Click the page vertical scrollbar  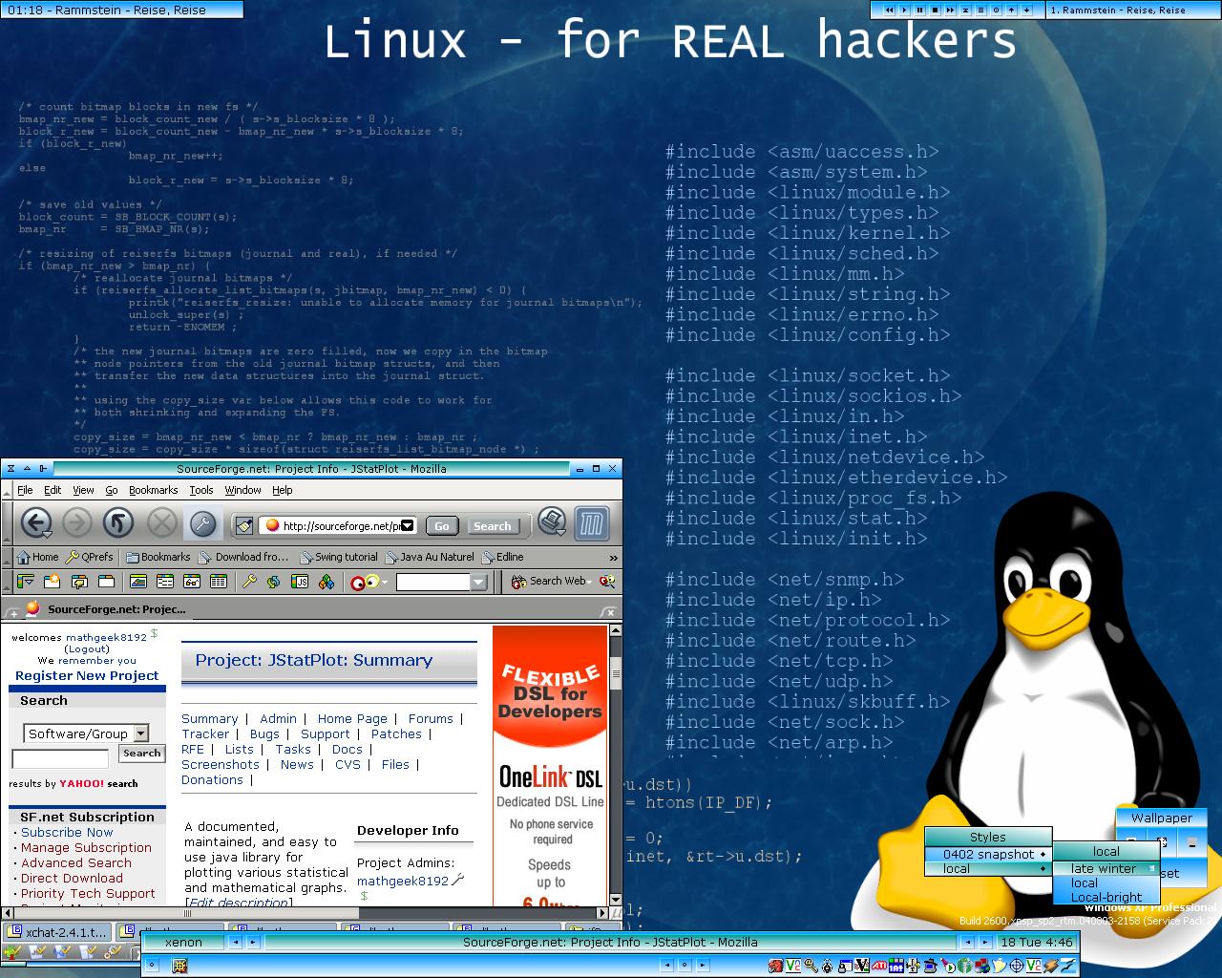616,764
